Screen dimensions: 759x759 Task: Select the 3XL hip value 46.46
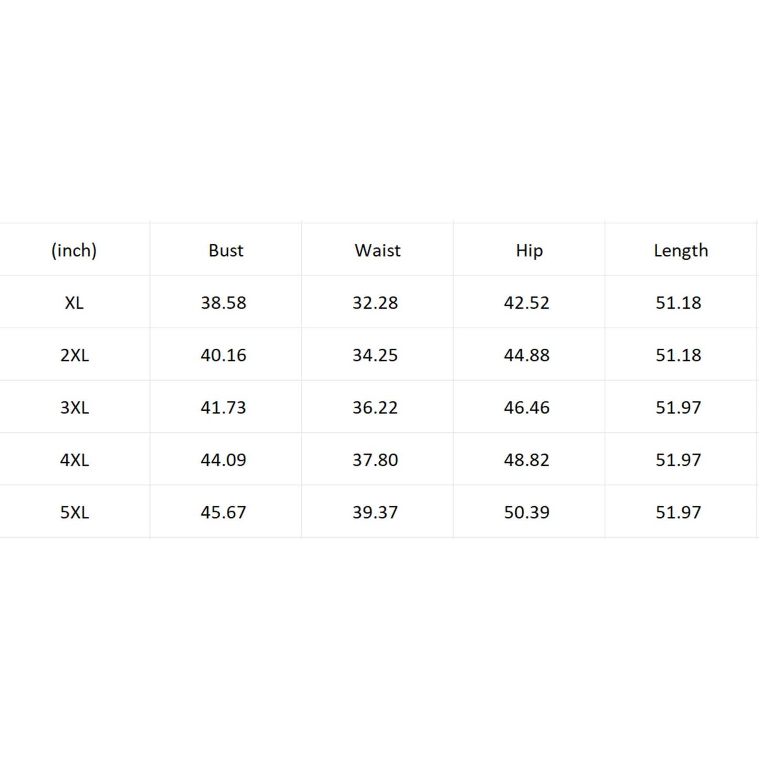(x=527, y=407)
